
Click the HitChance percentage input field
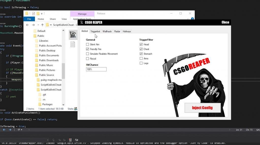(96, 69)
